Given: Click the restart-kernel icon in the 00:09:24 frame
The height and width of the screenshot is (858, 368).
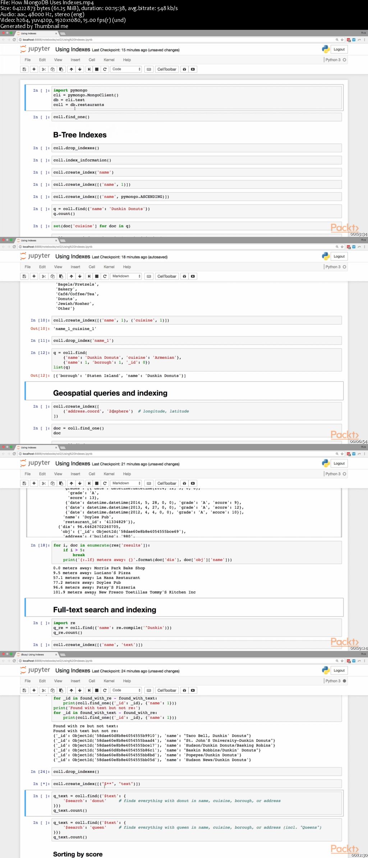Looking at the screenshot, I should 105,483.
